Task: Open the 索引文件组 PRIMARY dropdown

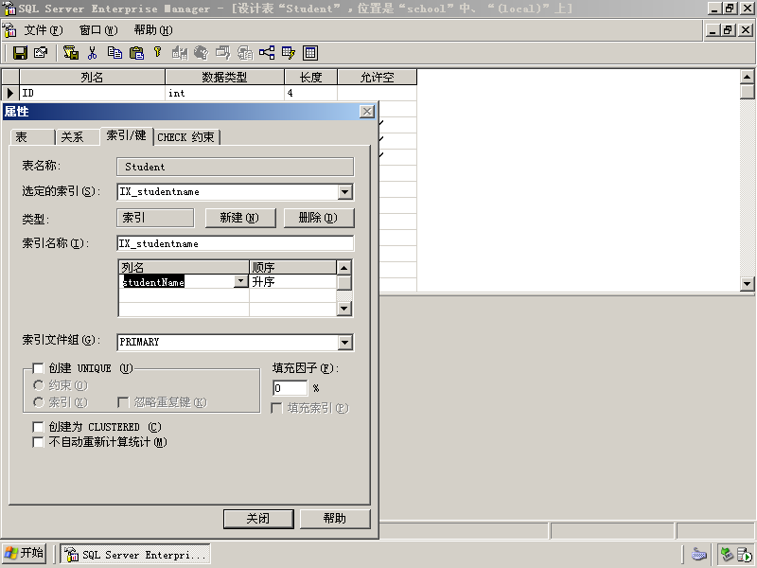Action: point(344,343)
